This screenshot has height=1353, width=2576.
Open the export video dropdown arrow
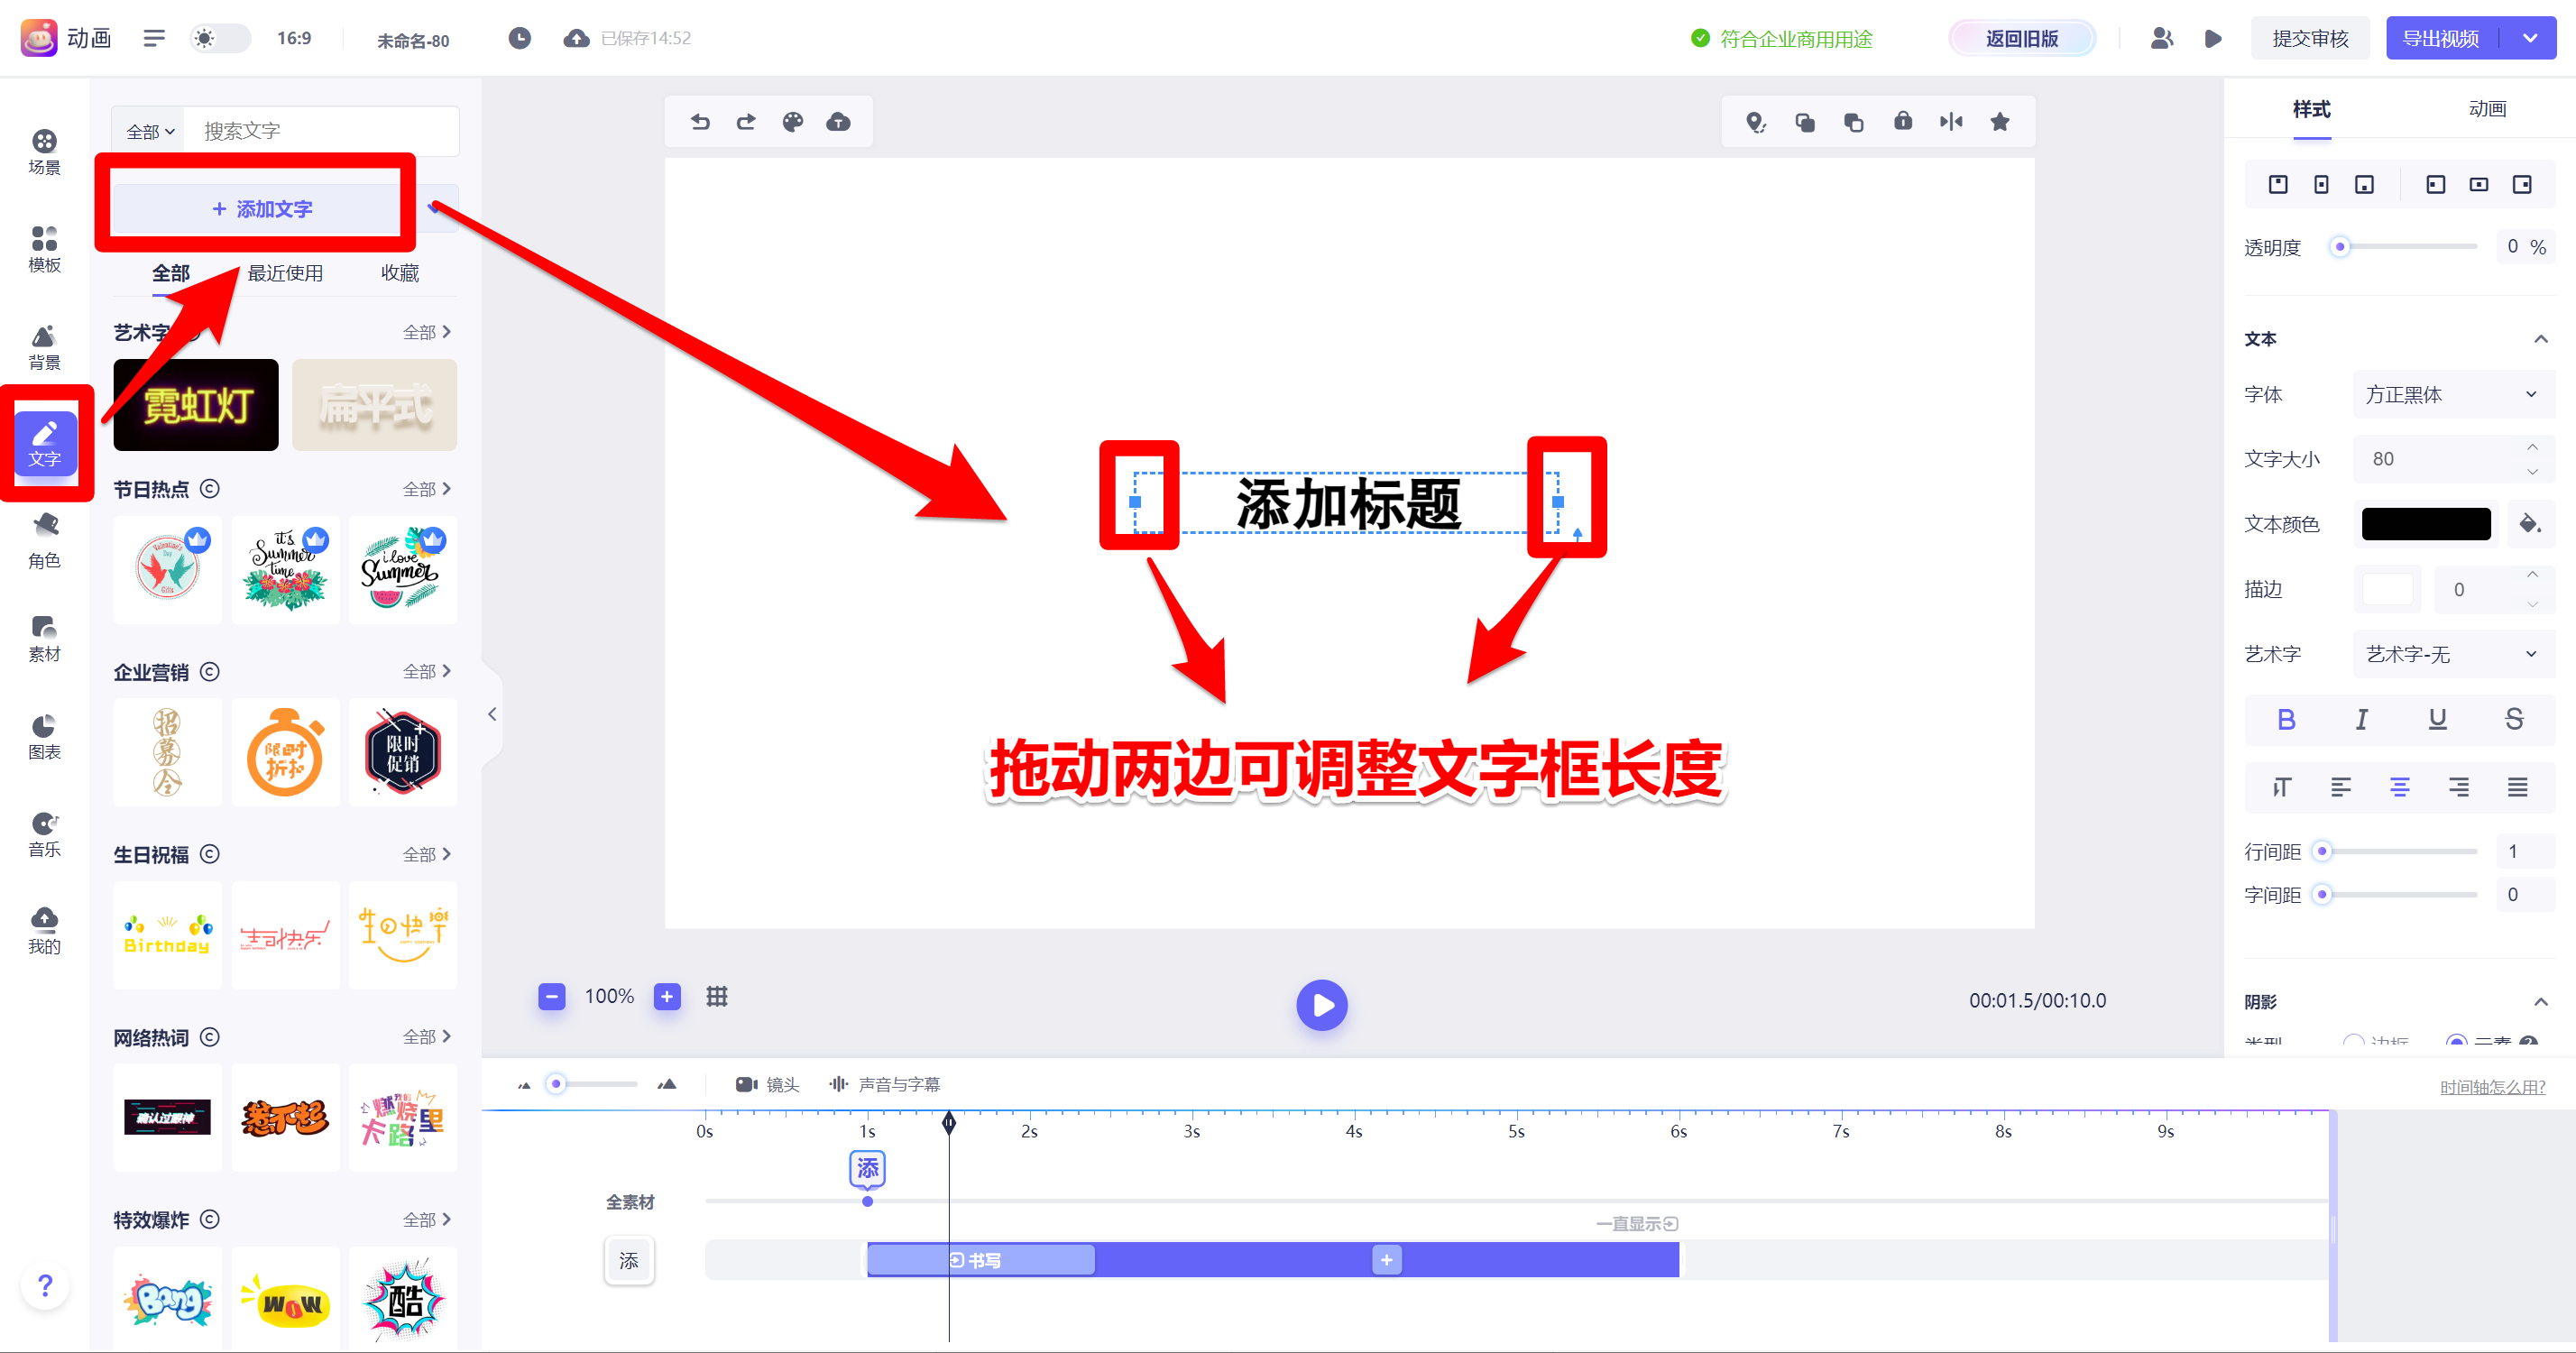[2531, 38]
